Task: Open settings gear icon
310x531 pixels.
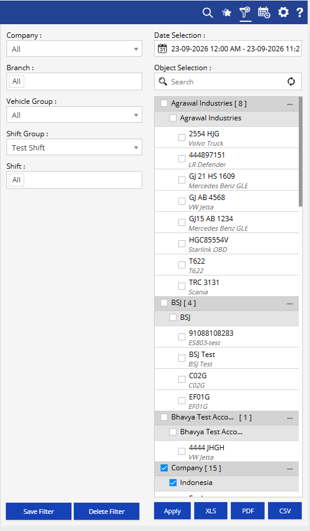Action: [283, 12]
